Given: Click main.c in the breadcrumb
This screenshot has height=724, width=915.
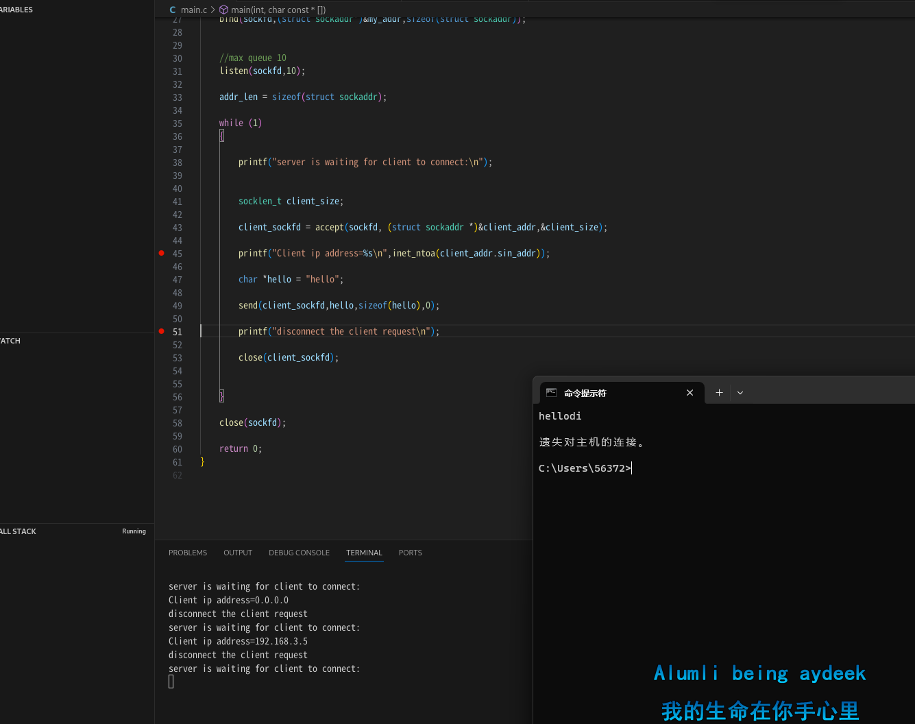Looking at the screenshot, I should pyautogui.click(x=194, y=10).
